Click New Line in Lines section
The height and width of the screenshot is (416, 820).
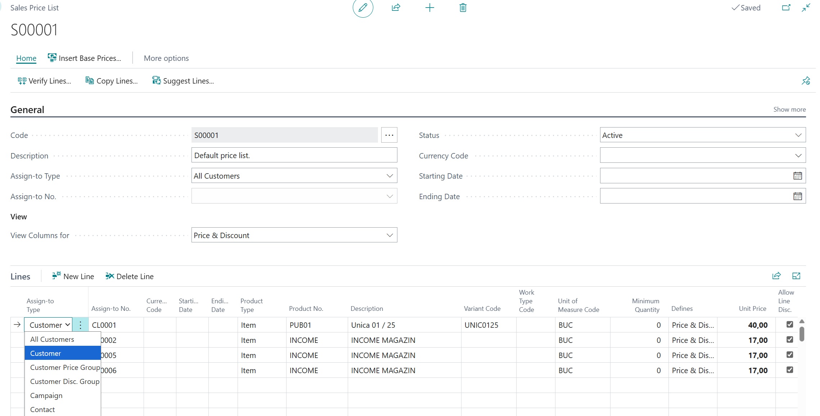point(73,276)
